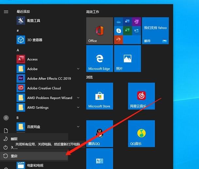The image size is (199, 169).
Task: Click the 最近添加 section header
Action: [23, 11]
